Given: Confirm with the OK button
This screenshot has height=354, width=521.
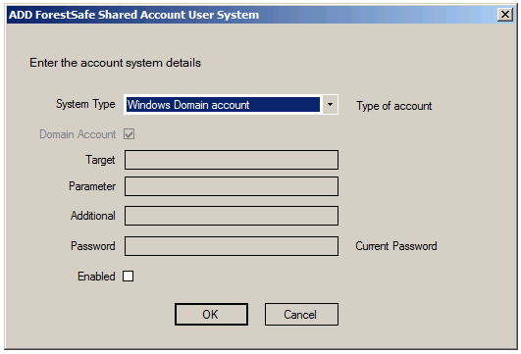Looking at the screenshot, I should click(211, 314).
